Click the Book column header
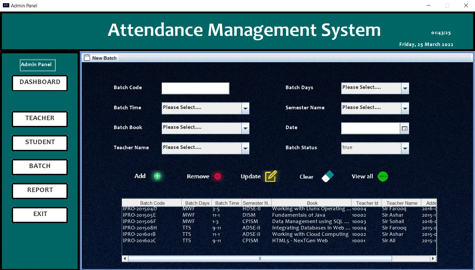475x270 pixels. (x=312, y=203)
